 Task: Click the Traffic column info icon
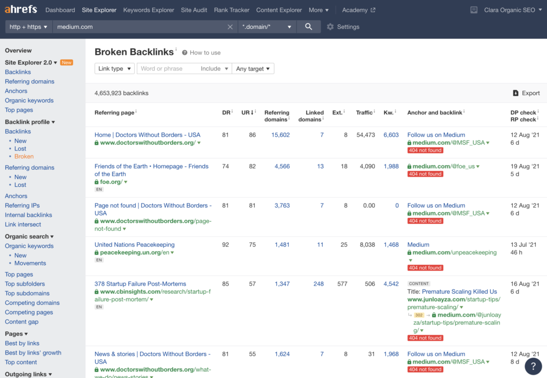tap(374, 111)
